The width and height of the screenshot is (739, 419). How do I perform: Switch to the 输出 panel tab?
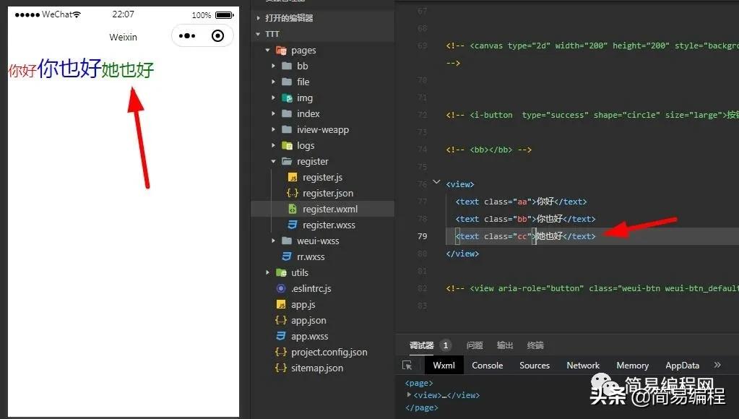pyautogui.click(x=505, y=345)
